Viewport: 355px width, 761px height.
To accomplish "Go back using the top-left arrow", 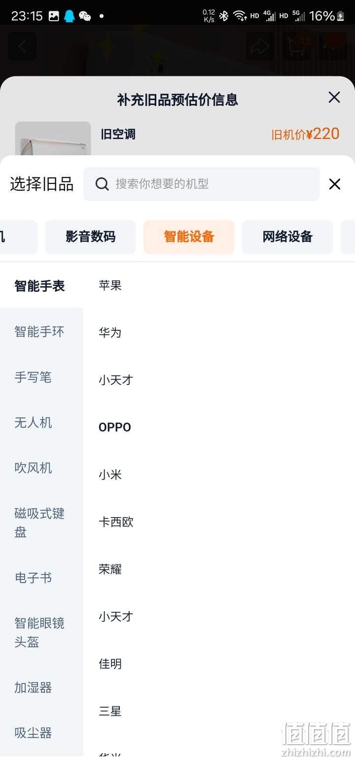I will pyautogui.click(x=22, y=47).
